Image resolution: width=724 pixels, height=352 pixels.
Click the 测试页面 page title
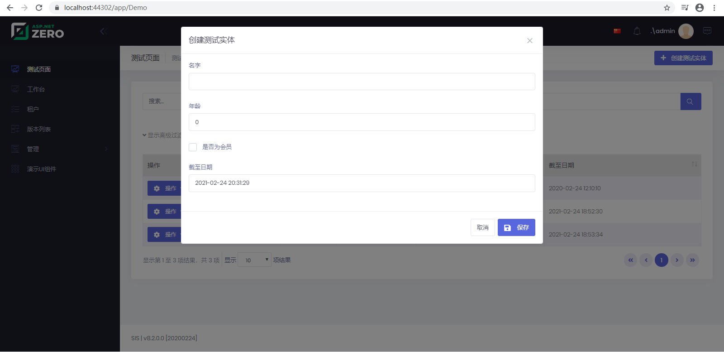pyautogui.click(x=145, y=58)
